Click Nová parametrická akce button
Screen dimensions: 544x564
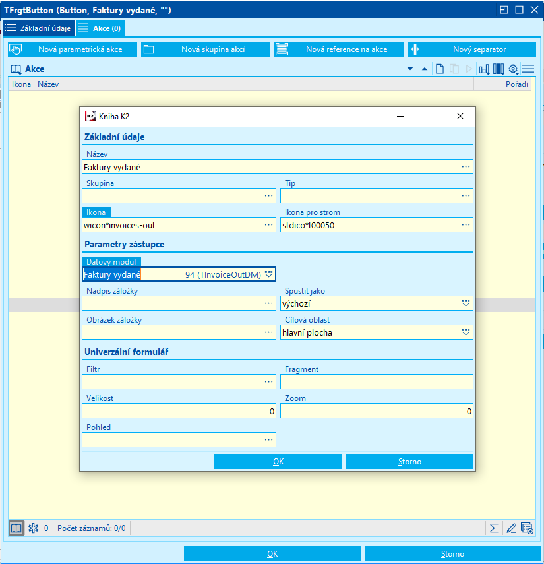(73, 49)
